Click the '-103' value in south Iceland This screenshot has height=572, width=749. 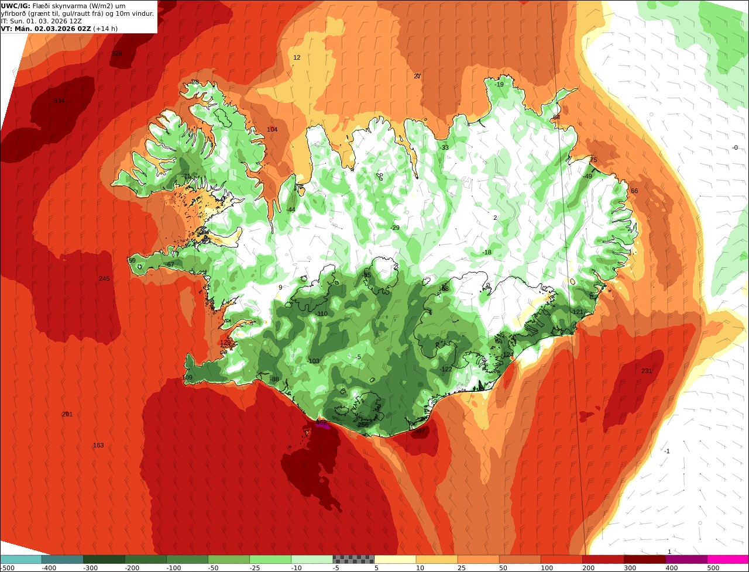[313, 361]
